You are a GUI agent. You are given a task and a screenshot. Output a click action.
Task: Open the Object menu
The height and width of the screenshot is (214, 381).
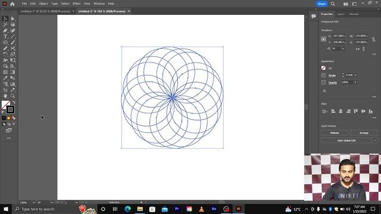43,4
